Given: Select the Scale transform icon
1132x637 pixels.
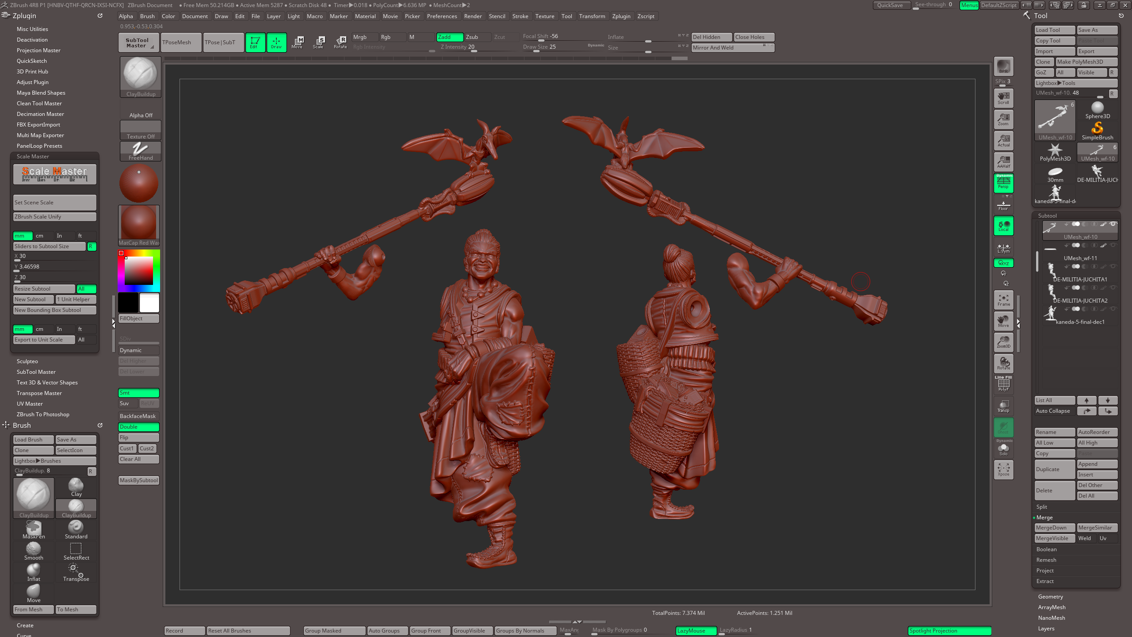Looking at the screenshot, I should point(318,42).
